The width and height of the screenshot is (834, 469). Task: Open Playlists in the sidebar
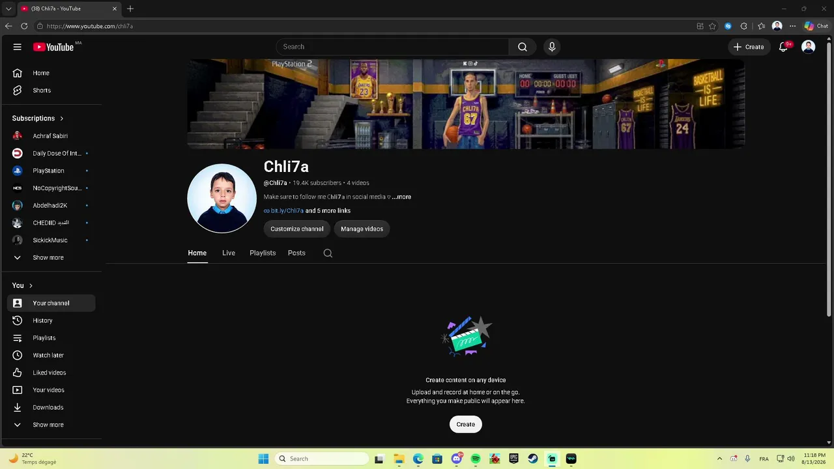51,338
